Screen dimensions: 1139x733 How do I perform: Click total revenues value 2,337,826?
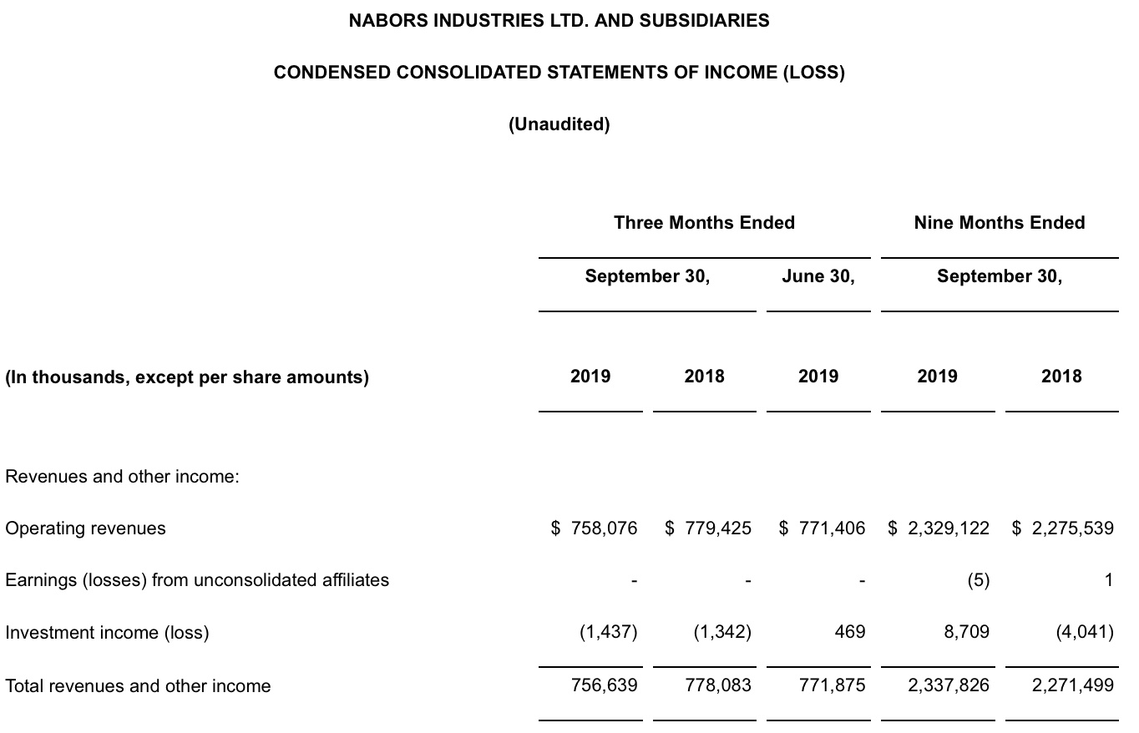(x=949, y=685)
